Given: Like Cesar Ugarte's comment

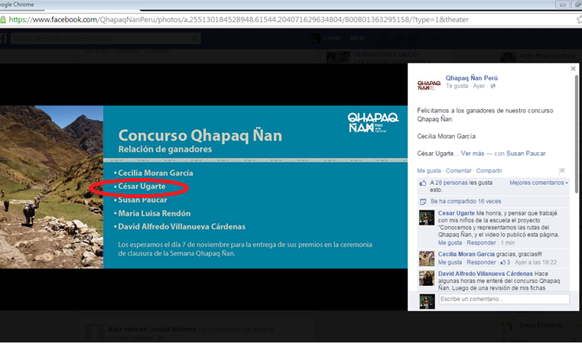Looking at the screenshot, I should coord(450,242).
